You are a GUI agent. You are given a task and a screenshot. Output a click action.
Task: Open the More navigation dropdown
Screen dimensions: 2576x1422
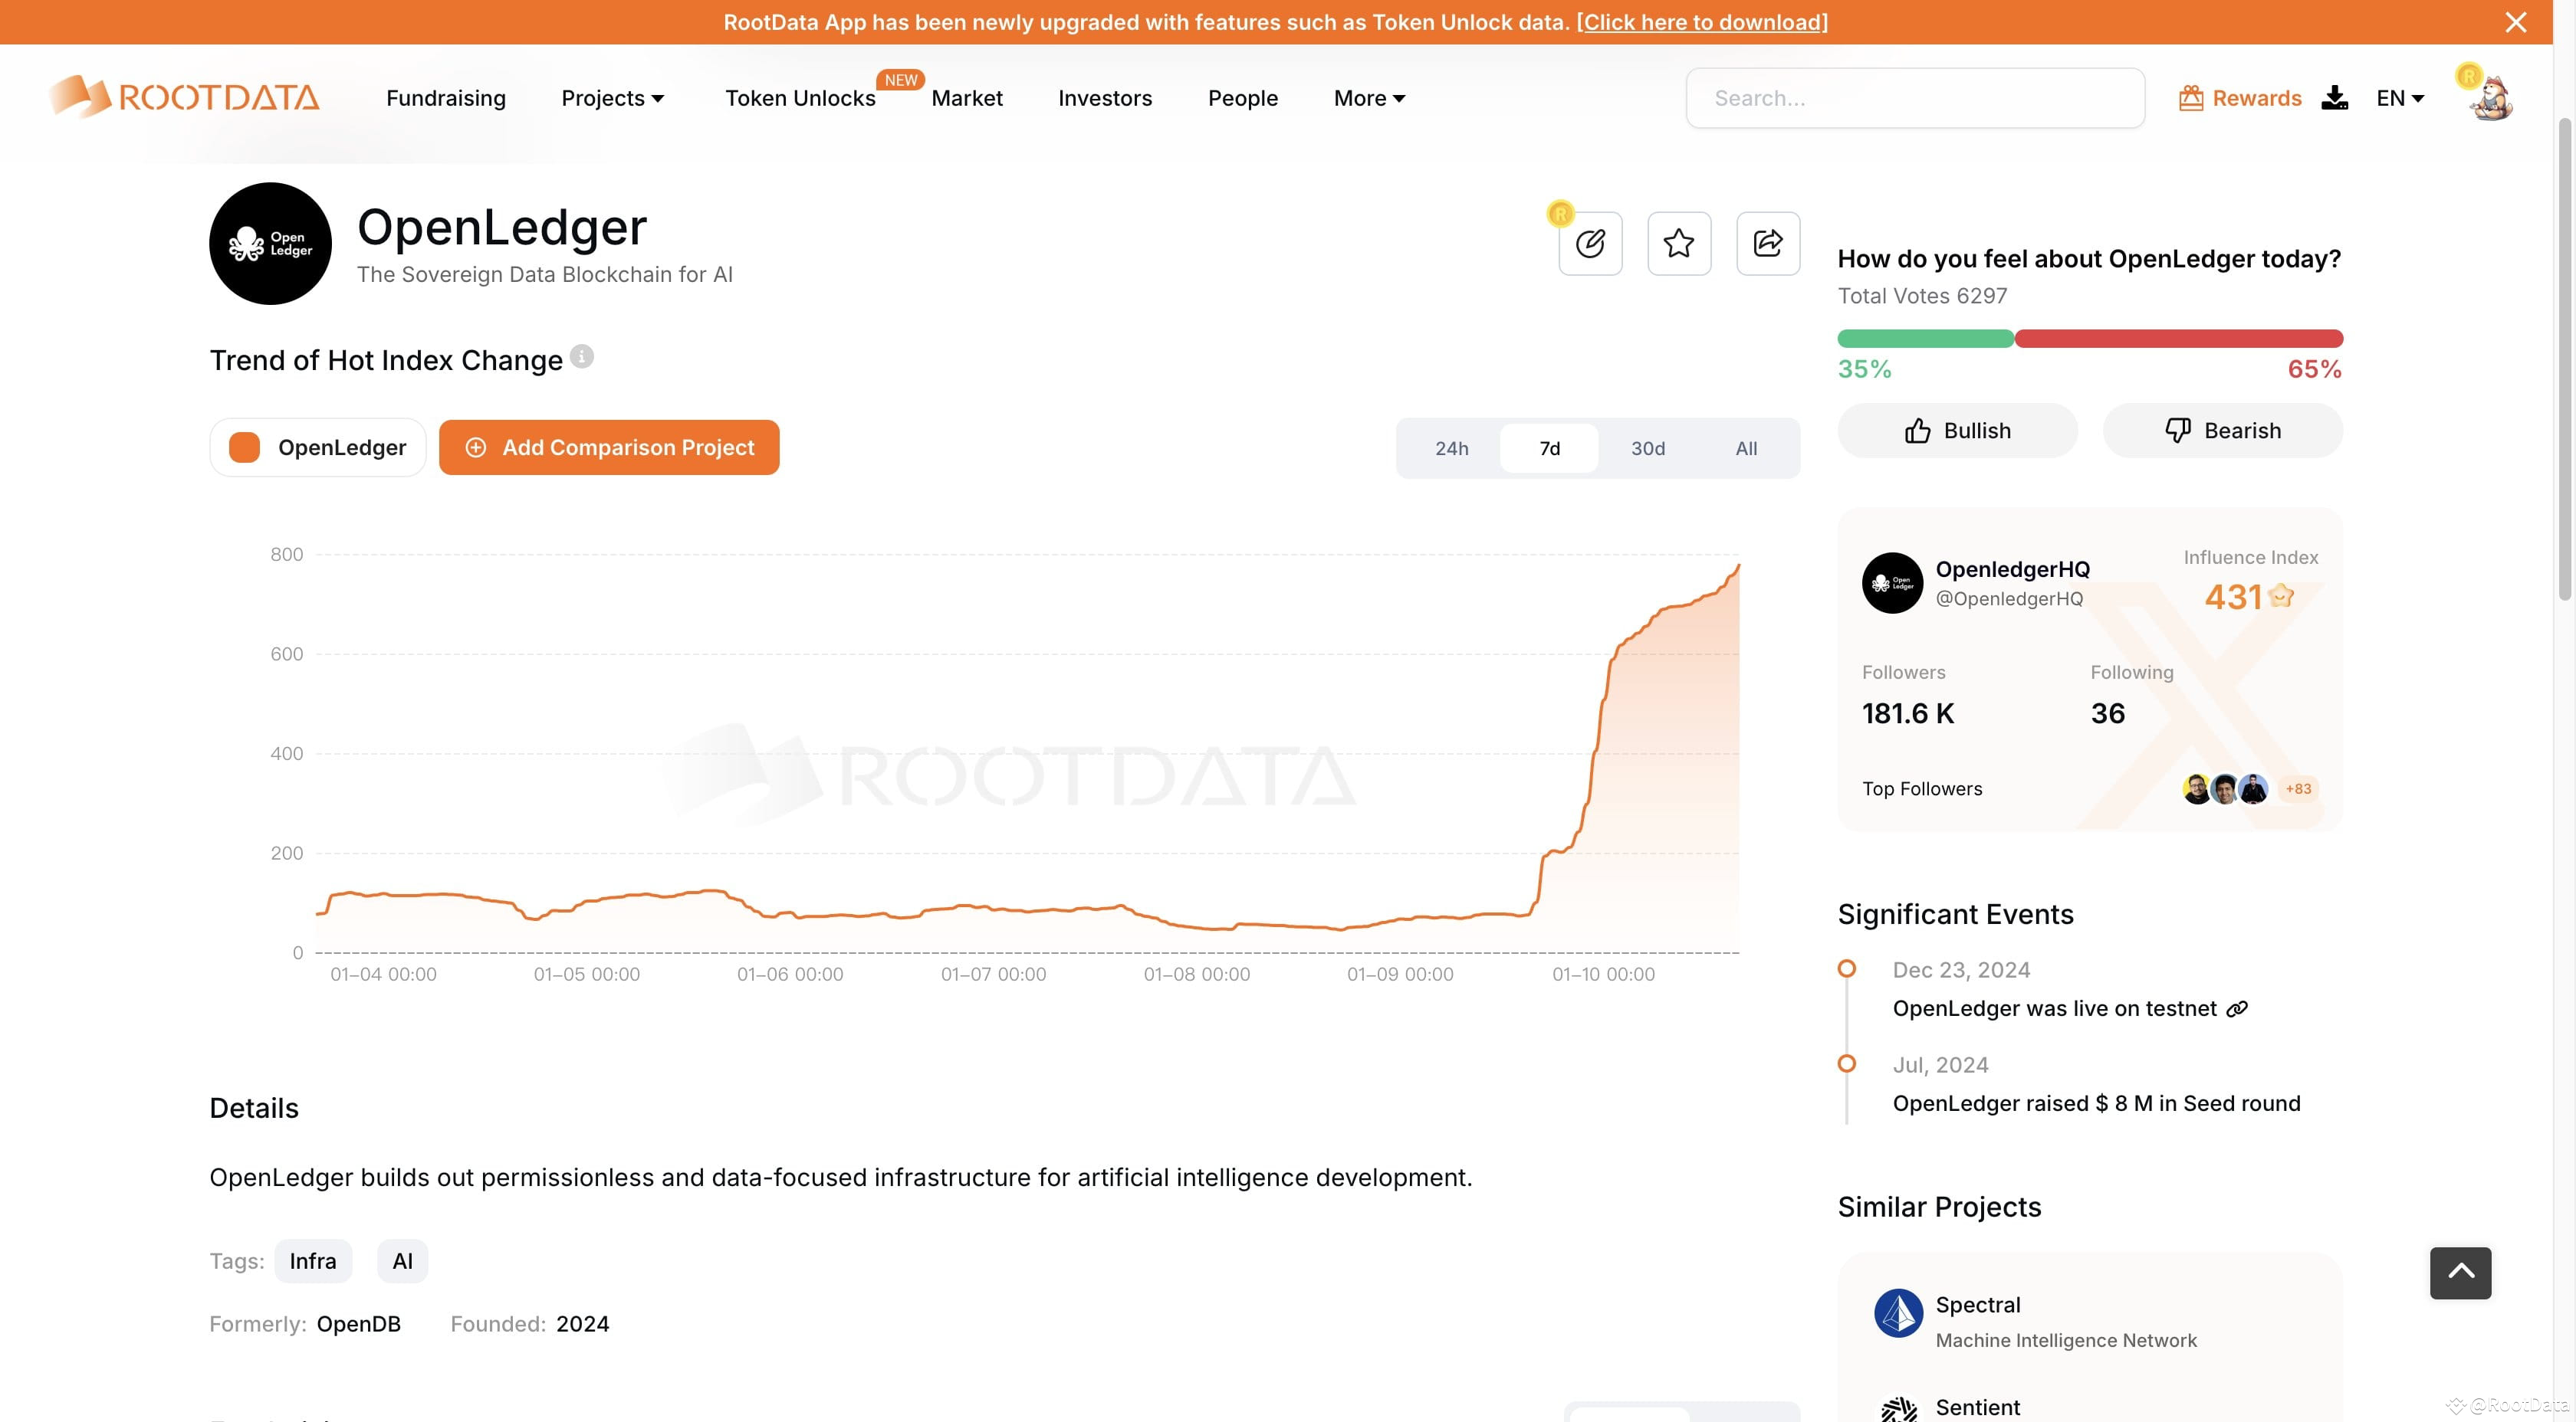(1368, 97)
